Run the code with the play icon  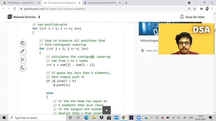pyautogui.click(x=23, y=59)
